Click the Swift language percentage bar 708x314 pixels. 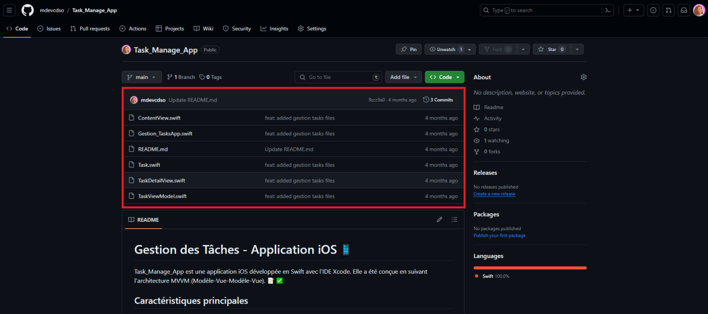[530, 267]
